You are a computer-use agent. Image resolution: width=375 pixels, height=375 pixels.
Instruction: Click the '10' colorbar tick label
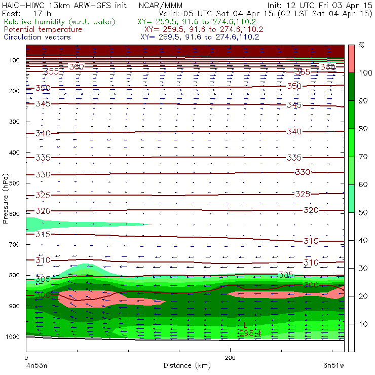[363, 324]
